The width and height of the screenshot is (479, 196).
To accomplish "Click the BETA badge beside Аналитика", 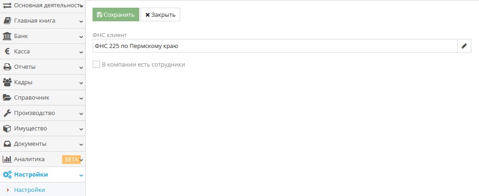I will [x=72, y=159].
